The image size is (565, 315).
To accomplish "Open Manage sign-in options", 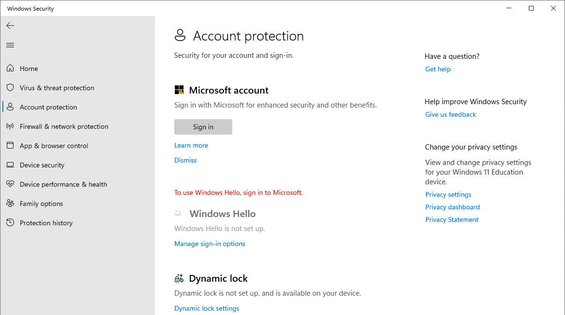I will pyautogui.click(x=210, y=244).
